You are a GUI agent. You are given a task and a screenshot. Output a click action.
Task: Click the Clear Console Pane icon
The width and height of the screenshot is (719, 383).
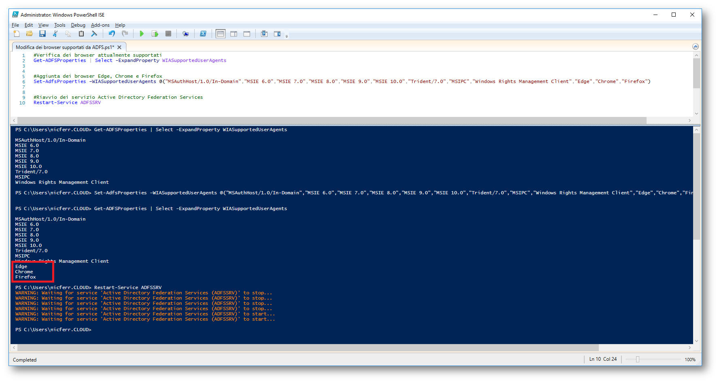point(94,34)
